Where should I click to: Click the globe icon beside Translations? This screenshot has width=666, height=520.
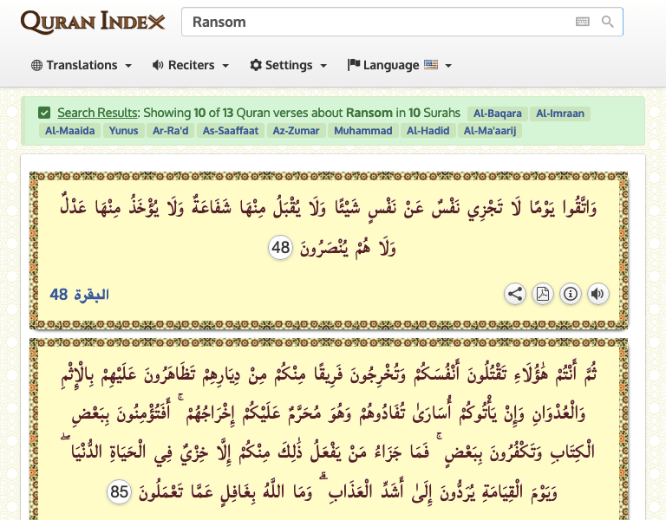(36, 65)
